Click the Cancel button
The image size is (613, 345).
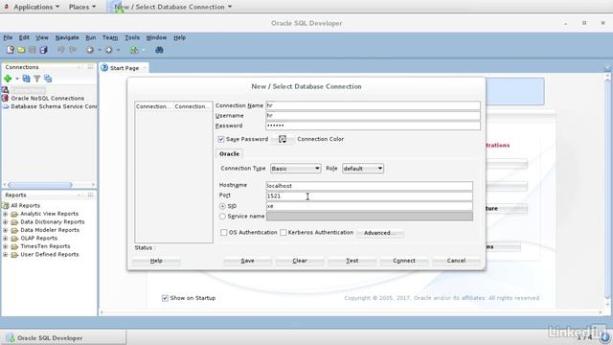(x=456, y=261)
